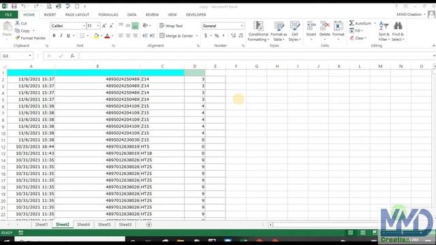This screenshot has width=436, height=245.
Task: Click Merge & Center
Action: click(176, 36)
